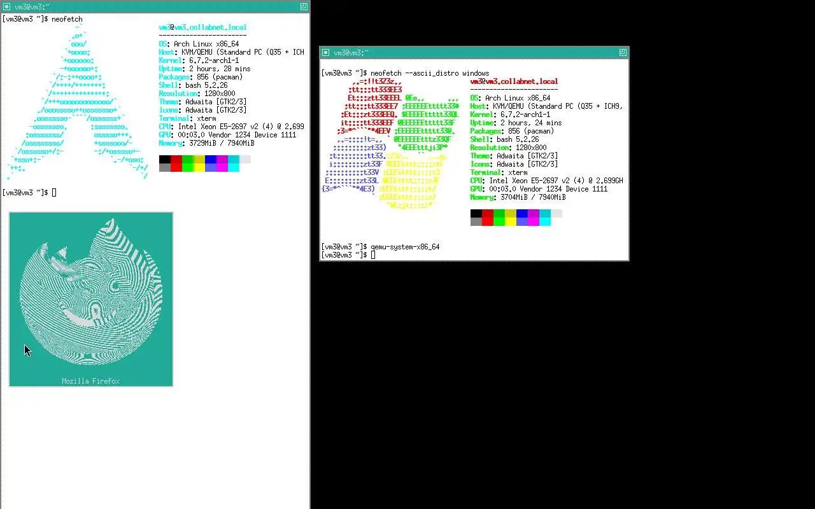This screenshot has width=815, height=509.
Task: Click 'Packages: 856 (pacman)' in left terminal
Action: (201, 77)
